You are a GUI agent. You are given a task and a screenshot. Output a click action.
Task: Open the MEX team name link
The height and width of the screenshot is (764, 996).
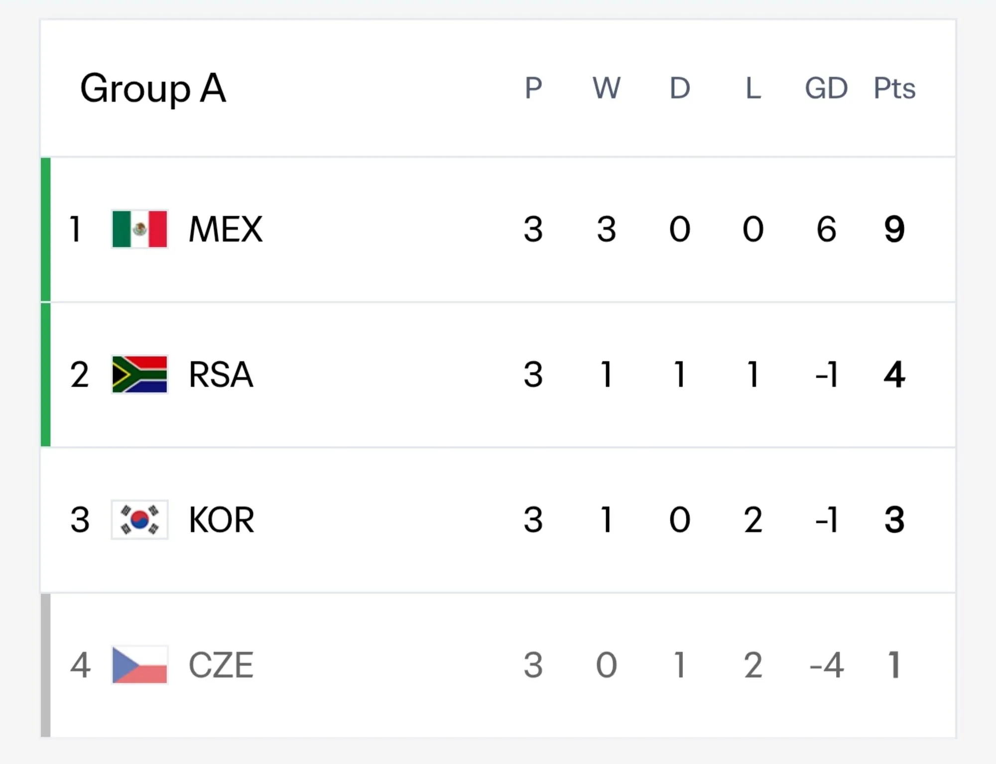(226, 229)
